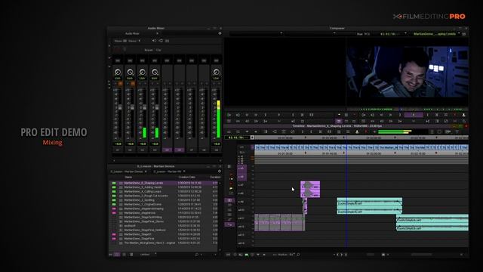
Task: Select the highlighted text view icon in bin
Action: (117, 255)
